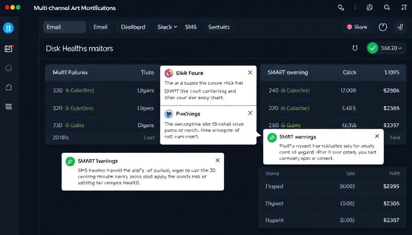Click the sidebar package box icon
Image resolution: width=412 pixels, height=235 pixels.
click(x=9, y=87)
